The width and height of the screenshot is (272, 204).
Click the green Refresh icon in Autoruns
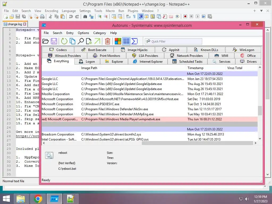tap(64, 41)
